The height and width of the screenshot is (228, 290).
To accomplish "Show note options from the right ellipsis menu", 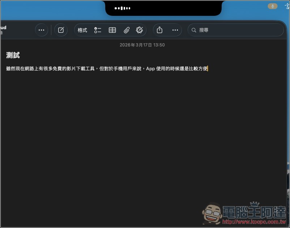I will coord(175,30).
